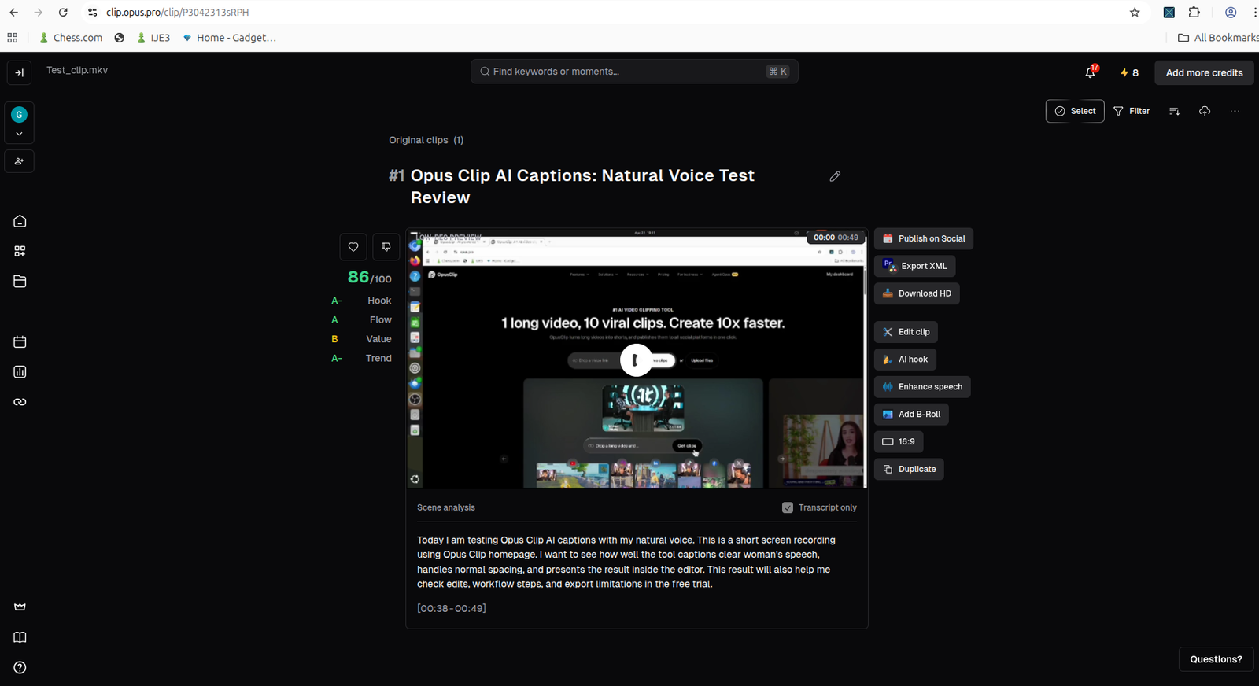Screen dimensions: 1259x686
Task: Click the cloud upload icon
Action: pos(1205,111)
